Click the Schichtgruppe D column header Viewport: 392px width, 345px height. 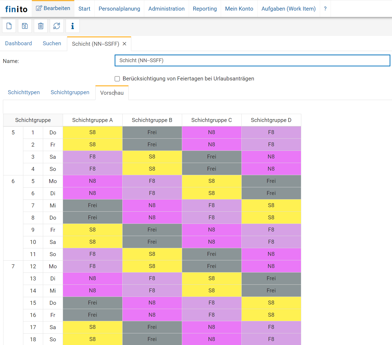[271, 120]
